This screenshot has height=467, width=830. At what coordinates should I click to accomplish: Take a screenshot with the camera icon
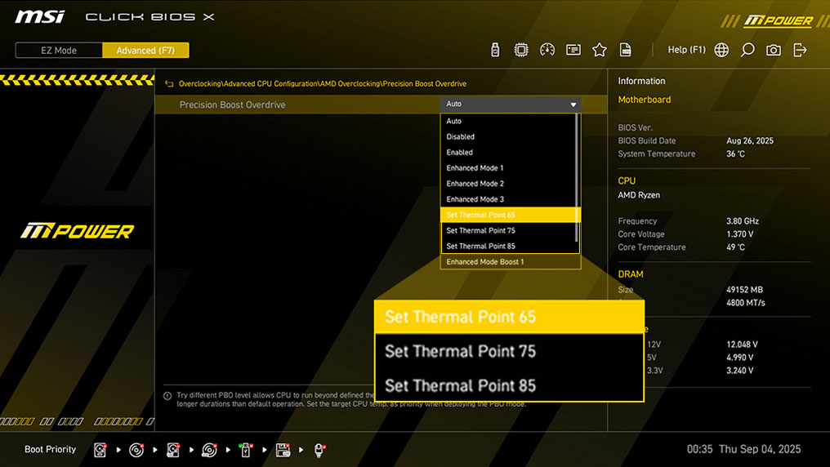[x=774, y=50]
